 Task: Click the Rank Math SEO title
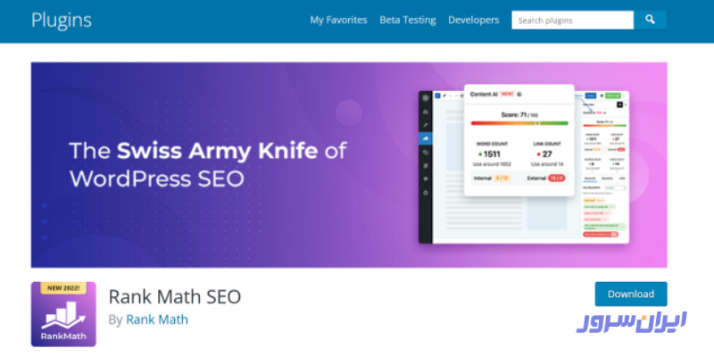pos(174,297)
